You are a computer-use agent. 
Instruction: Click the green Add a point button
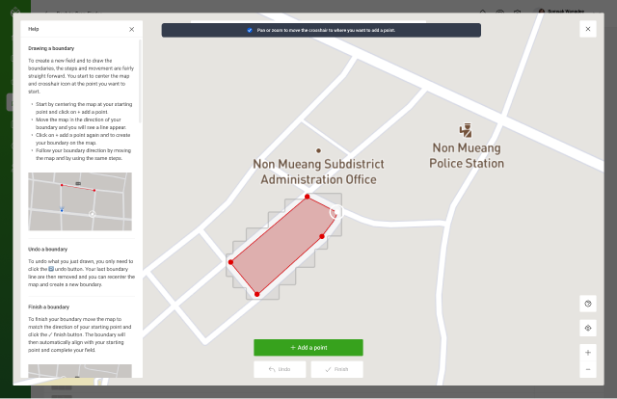tap(308, 348)
